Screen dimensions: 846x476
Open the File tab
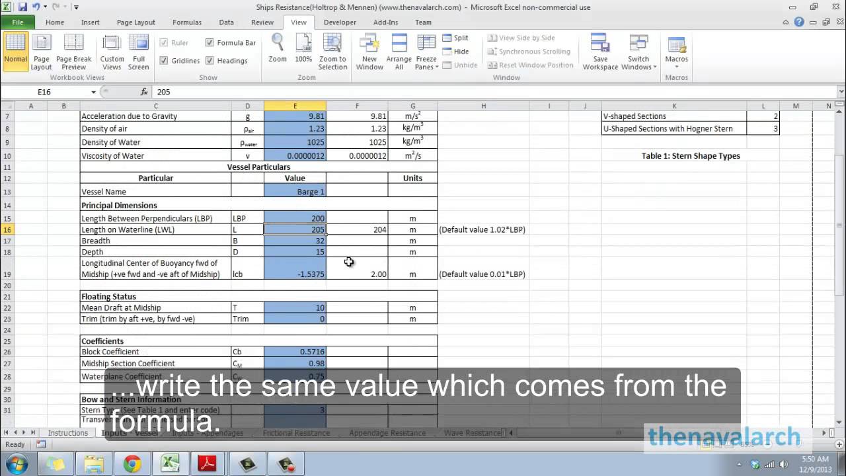click(18, 22)
